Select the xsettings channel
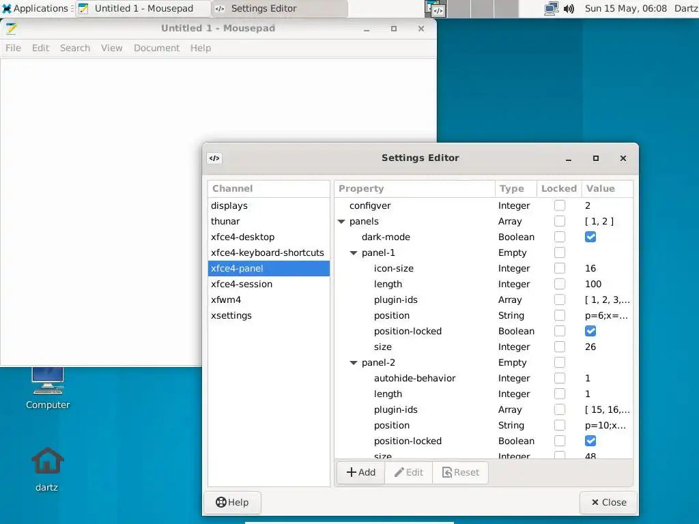 click(x=269, y=315)
